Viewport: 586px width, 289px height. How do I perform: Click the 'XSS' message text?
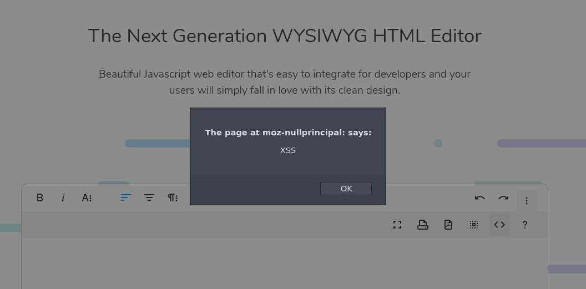point(288,150)
